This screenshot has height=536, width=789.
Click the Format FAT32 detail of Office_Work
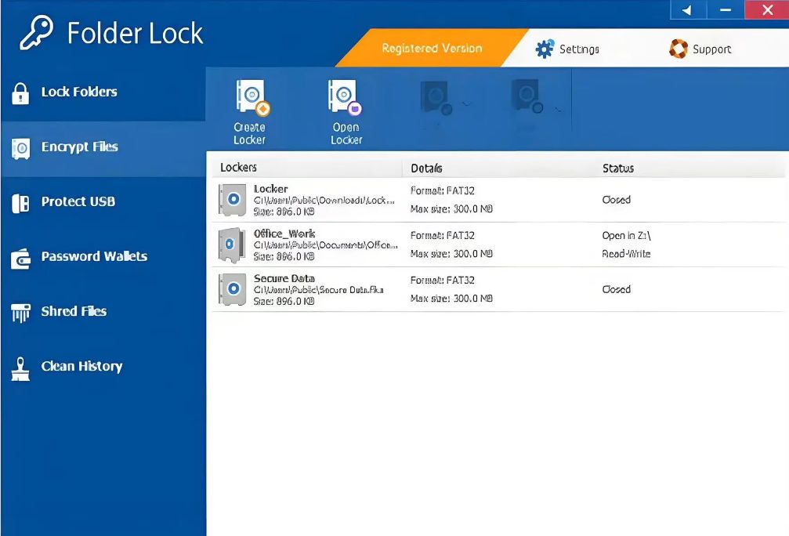pos(443,236)
